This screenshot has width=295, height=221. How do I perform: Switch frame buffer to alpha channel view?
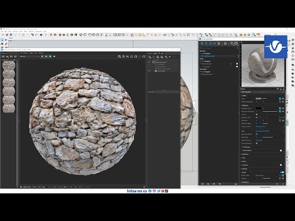54,56
